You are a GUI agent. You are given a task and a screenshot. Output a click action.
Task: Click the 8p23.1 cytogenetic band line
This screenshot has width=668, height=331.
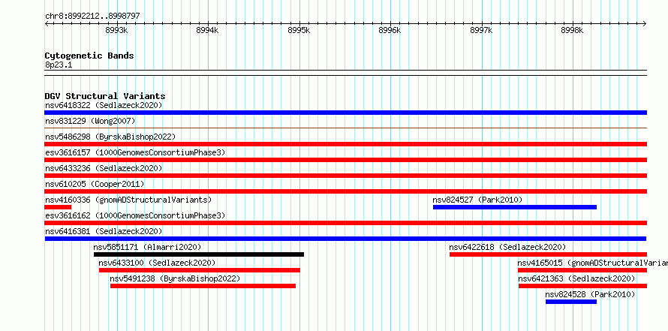pyautogui.click(x=345, y=73)
